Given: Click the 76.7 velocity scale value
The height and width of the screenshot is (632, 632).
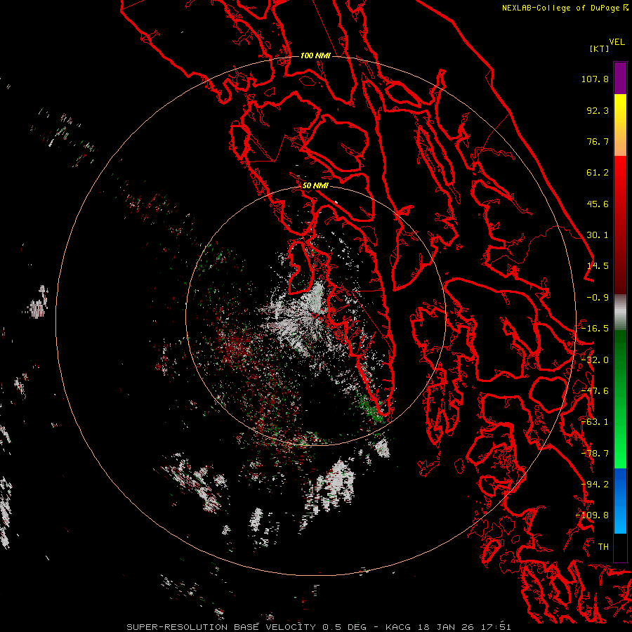Looking at the screenshot, I should pyautogui.click(x=598, y=141).
